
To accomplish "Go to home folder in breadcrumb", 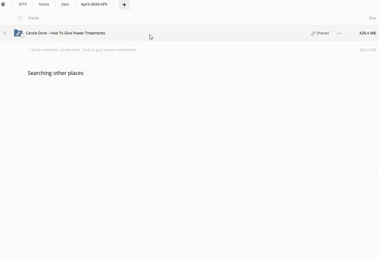I will 44,4.
